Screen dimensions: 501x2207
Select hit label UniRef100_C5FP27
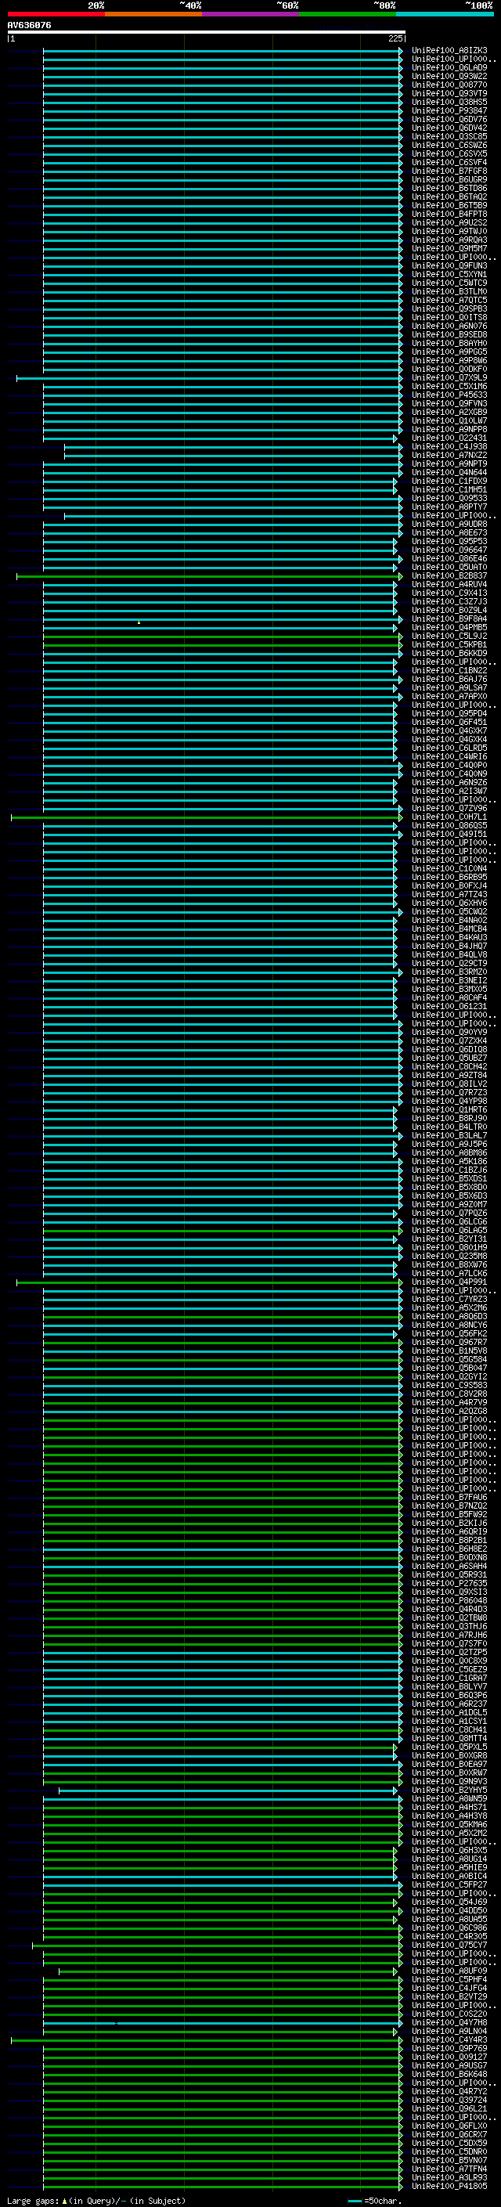coord(449,1885)
